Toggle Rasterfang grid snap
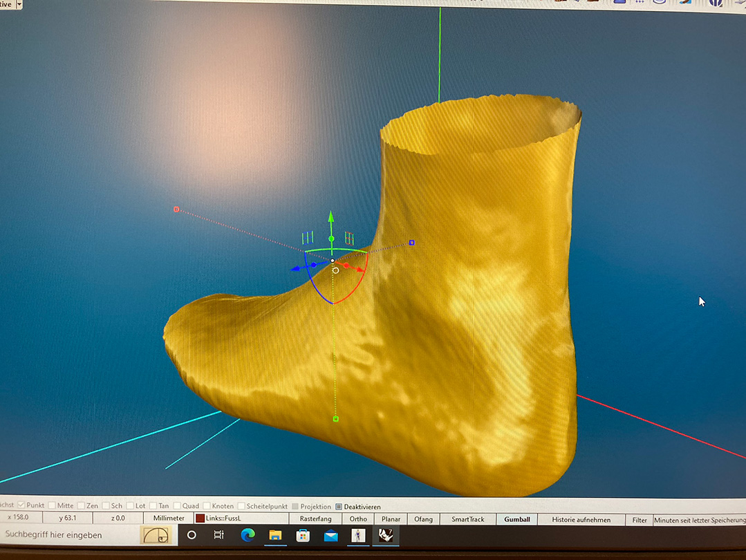This screenshot has width=746, height=560. pos(315,519)
